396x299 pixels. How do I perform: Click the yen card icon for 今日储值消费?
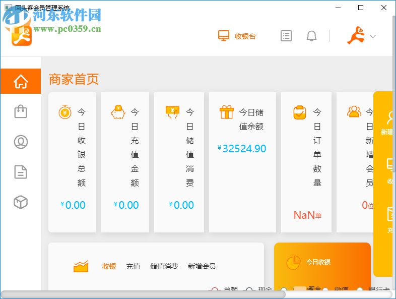172,112
